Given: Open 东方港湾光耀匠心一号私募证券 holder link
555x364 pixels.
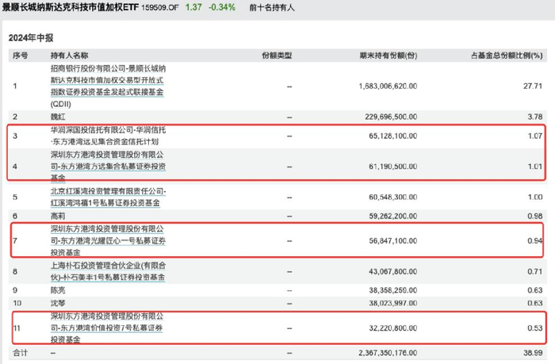Looking at the screenshot, I should click(x=108, y=241).
